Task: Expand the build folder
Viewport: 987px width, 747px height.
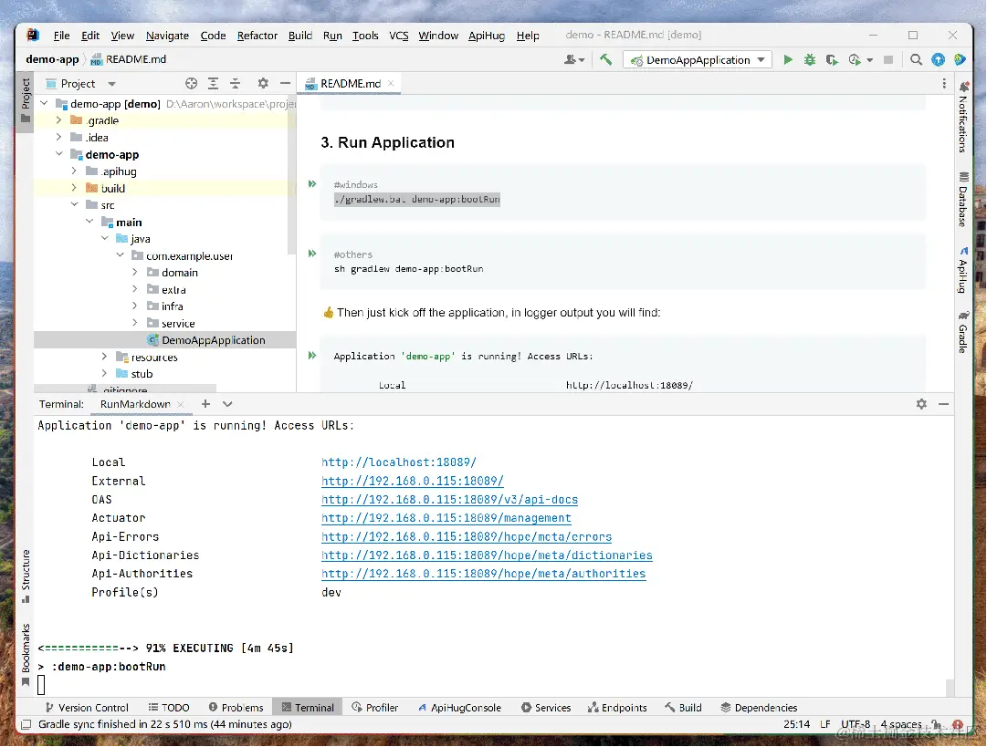Action: tap(74, 188)
